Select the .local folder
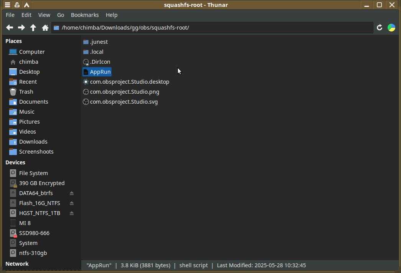Screen dimensions: 401x273 [93, 52]
